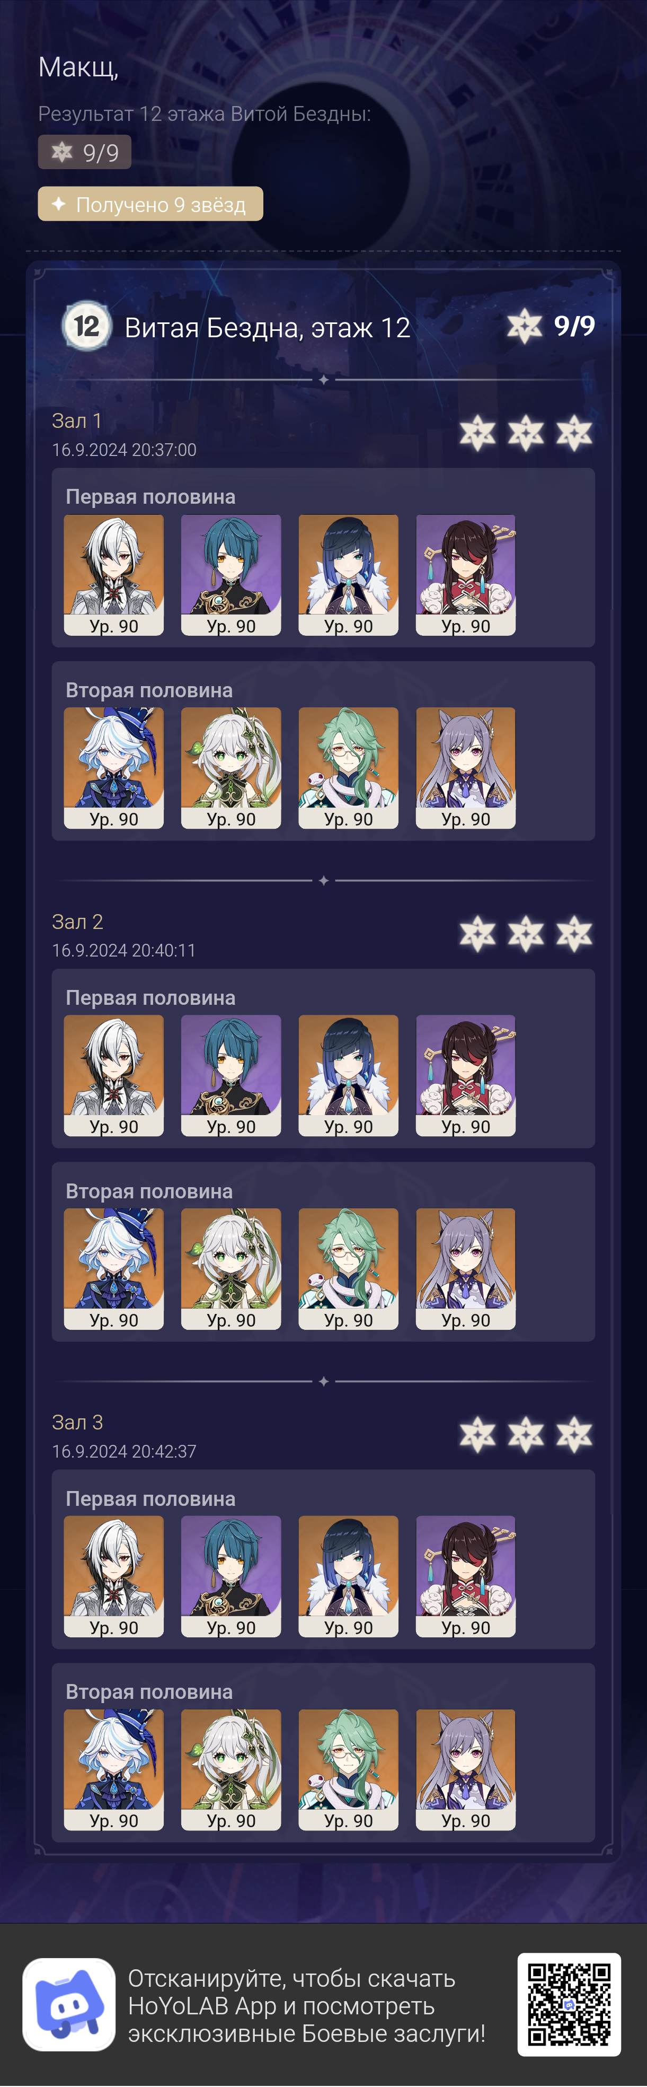Image resolution: width=647 pixels, height=2087 pixels.
Task: Click the Витая Бездна, этаж 12 title
Action: (267, 327)
